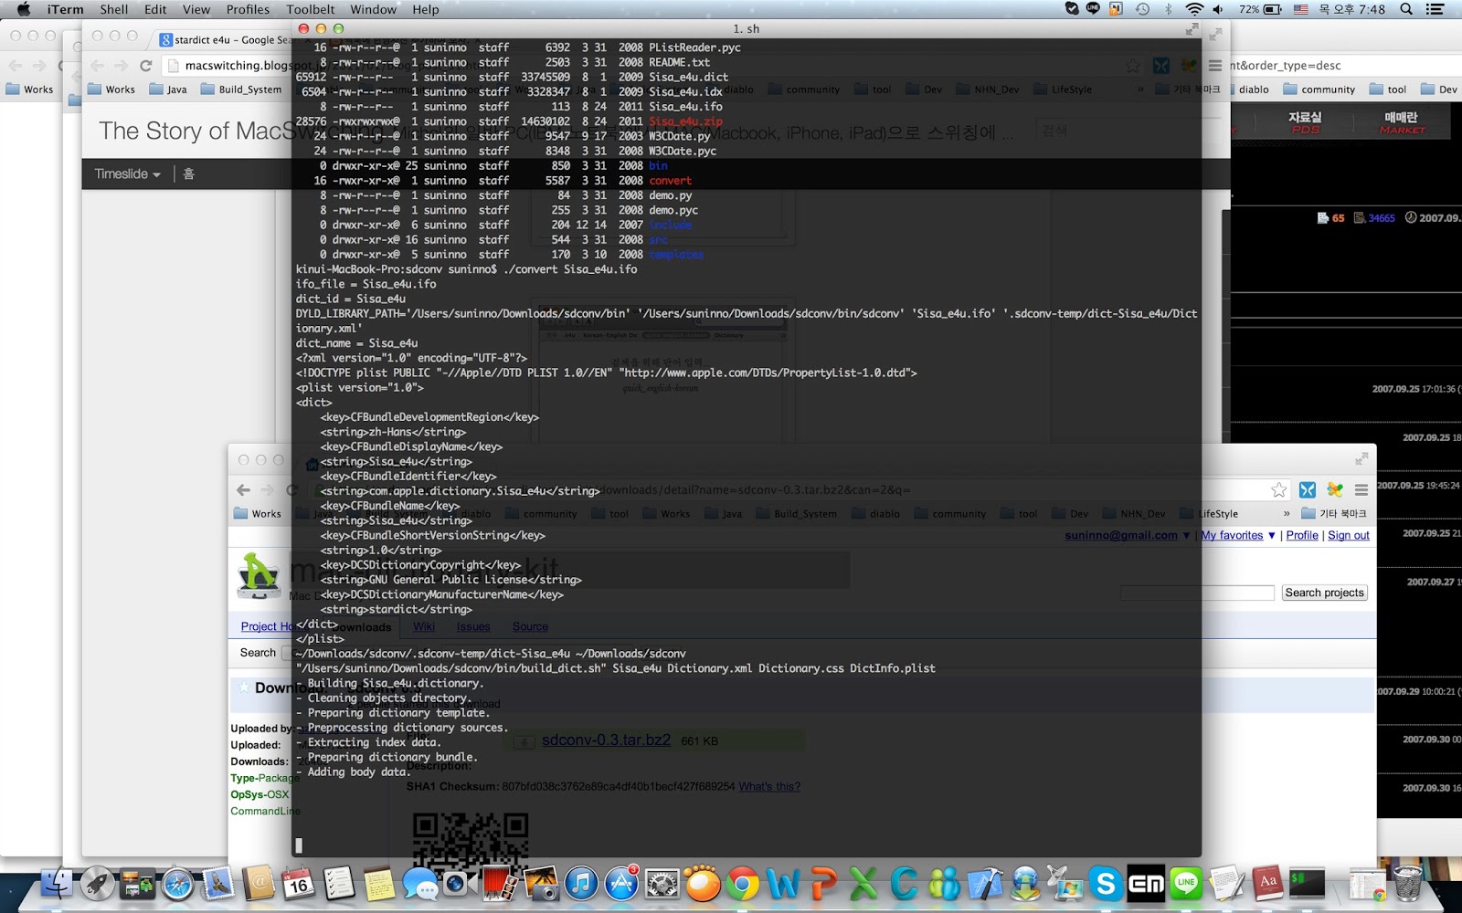1462x913 pixels.
Task: Open US flag input source menu
Action: (1300, 9)
